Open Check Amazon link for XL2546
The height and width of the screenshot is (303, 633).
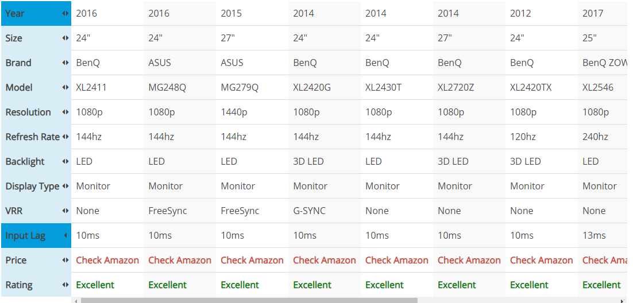605,260
